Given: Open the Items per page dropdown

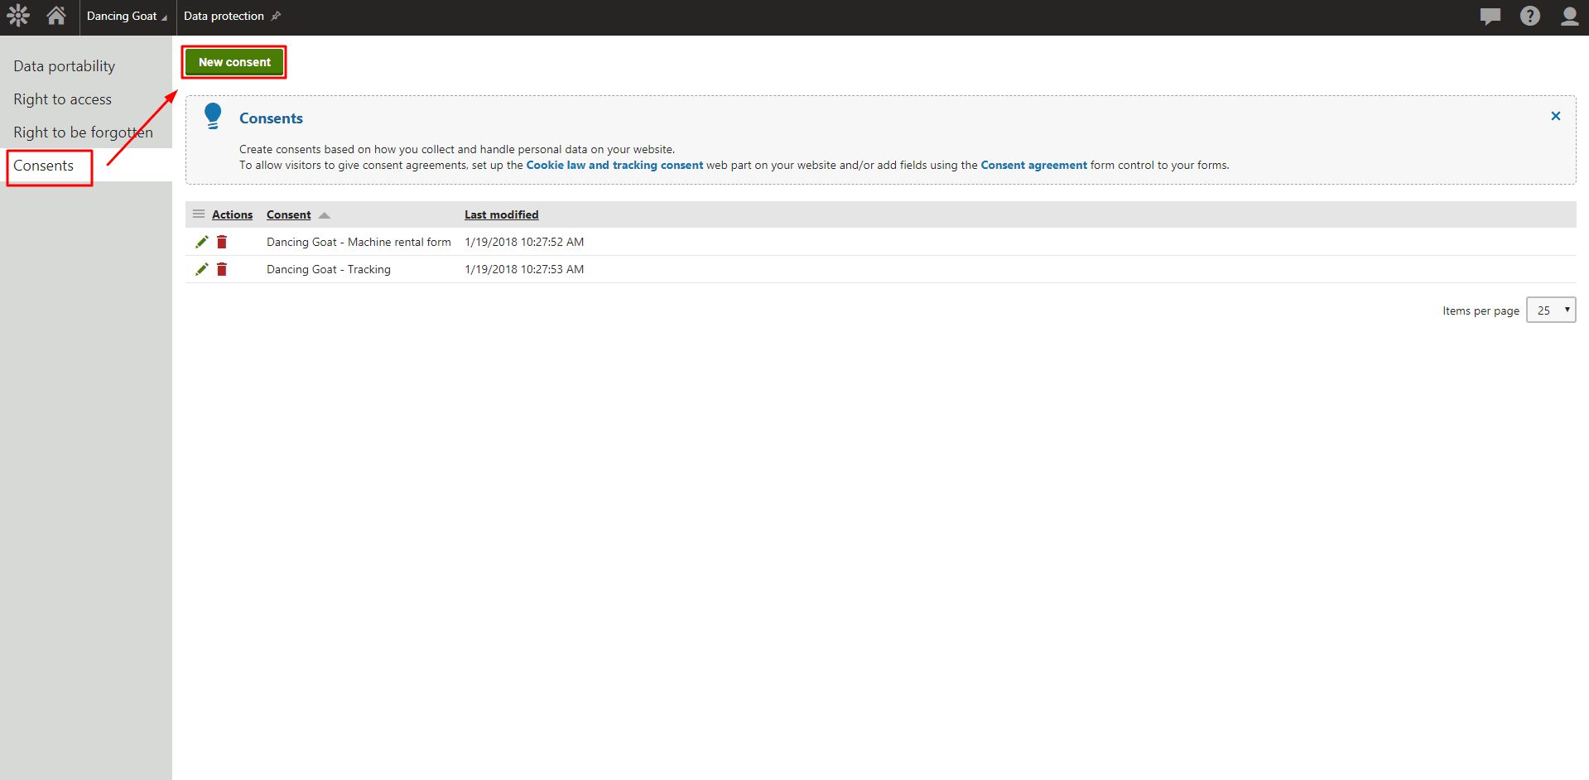Looking at the screenshot, I should (1551, 310).
